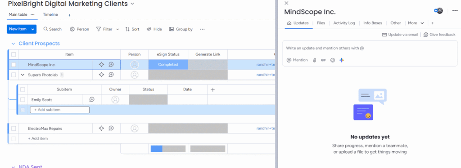Collapse the NDA Sept group
461x168 pixels.
coord(13,167)
